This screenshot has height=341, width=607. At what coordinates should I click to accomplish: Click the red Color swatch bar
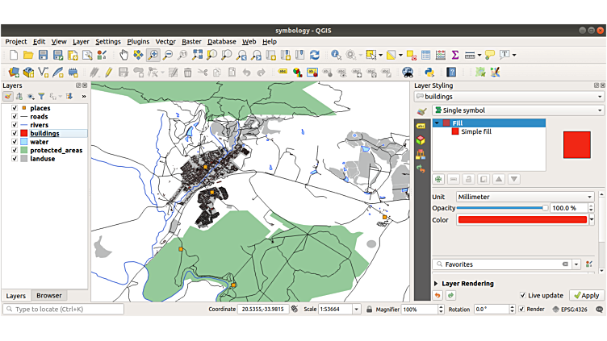[x=522, y=219]
